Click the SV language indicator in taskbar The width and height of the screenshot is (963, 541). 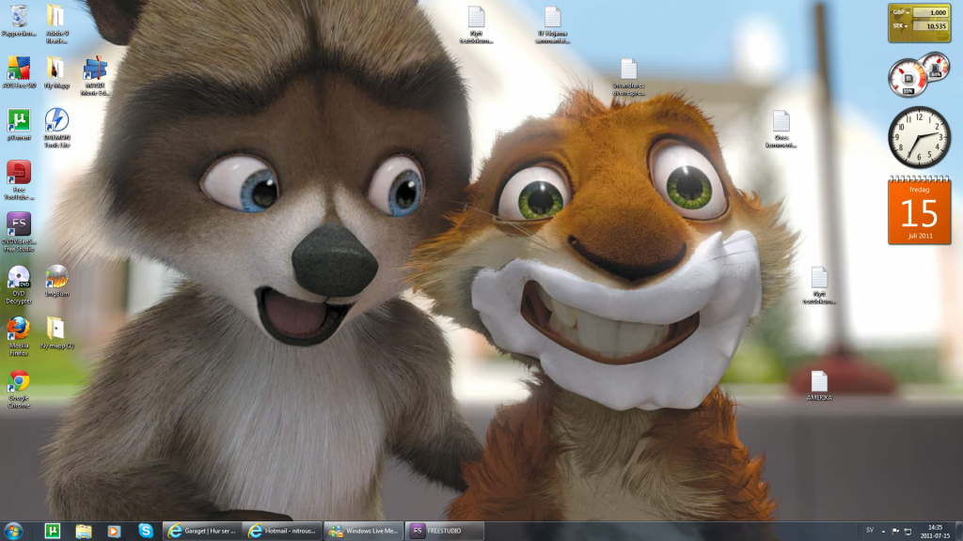point(869,531)
